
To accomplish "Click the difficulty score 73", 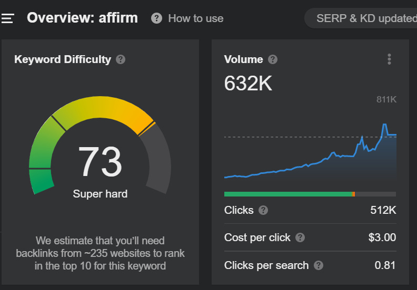I will [x=100, y=162].
